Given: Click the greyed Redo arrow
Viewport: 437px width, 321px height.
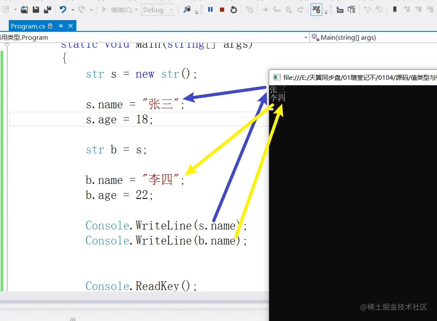Looking at the screenshot, I should coord(81,10).
